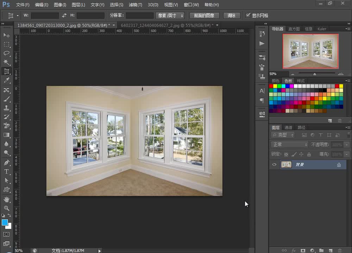Adjust the Navigator zoom slider

coord(315,74)
